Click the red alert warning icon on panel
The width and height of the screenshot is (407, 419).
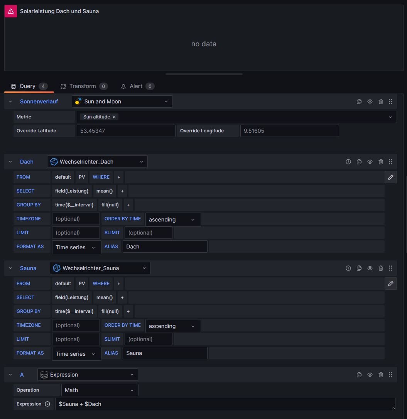click(x=10, y=11)
